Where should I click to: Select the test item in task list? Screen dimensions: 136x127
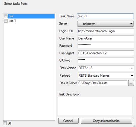tap(31, 16)
